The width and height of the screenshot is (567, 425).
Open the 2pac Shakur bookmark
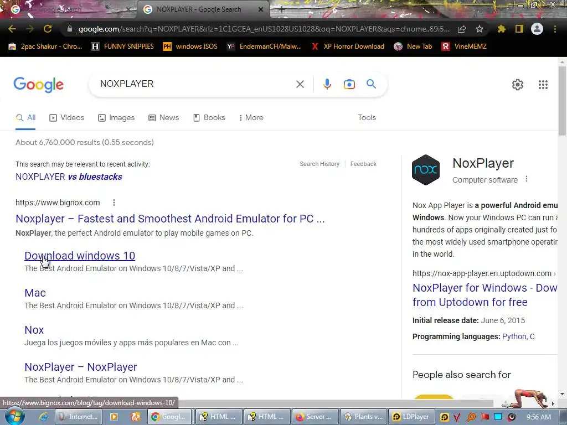tap(45, 46)
